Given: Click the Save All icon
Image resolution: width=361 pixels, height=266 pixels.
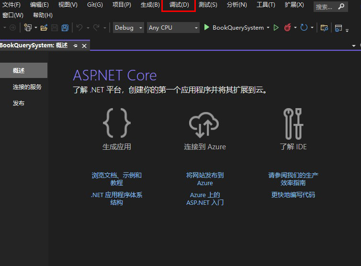Looking at the screenshot, I should tap(65, 28).
